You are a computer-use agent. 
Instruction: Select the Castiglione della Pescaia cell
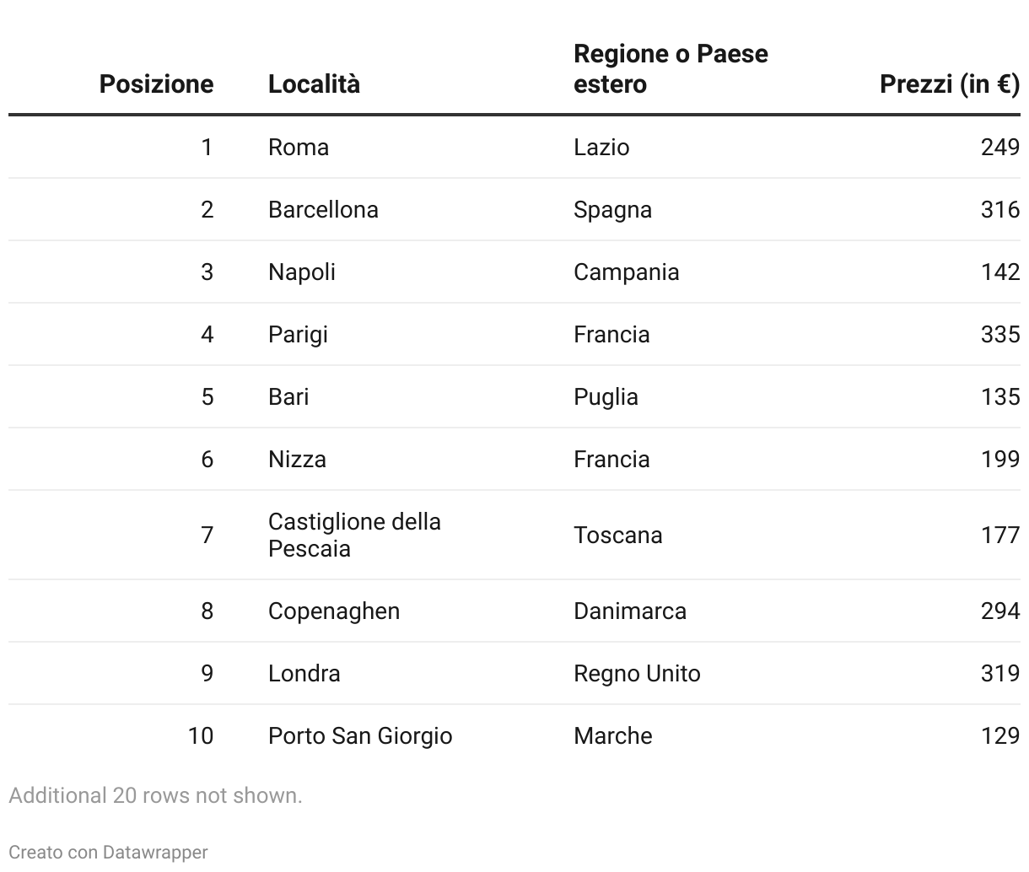click(x=354, y=535)
